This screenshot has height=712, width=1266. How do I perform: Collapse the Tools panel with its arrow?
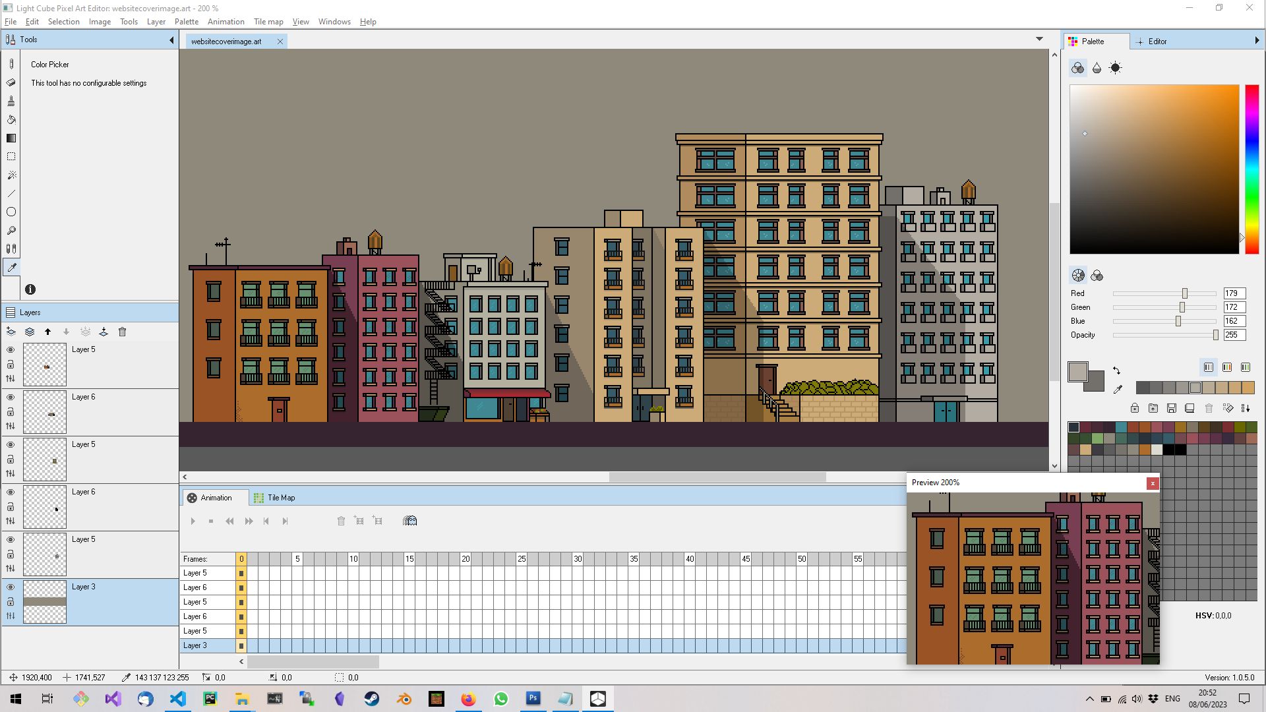[x=171, y=40]
